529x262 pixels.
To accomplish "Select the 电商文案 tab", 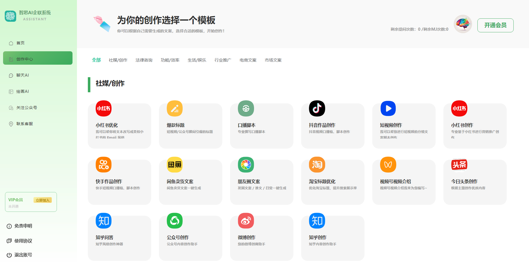I will 248,60.
